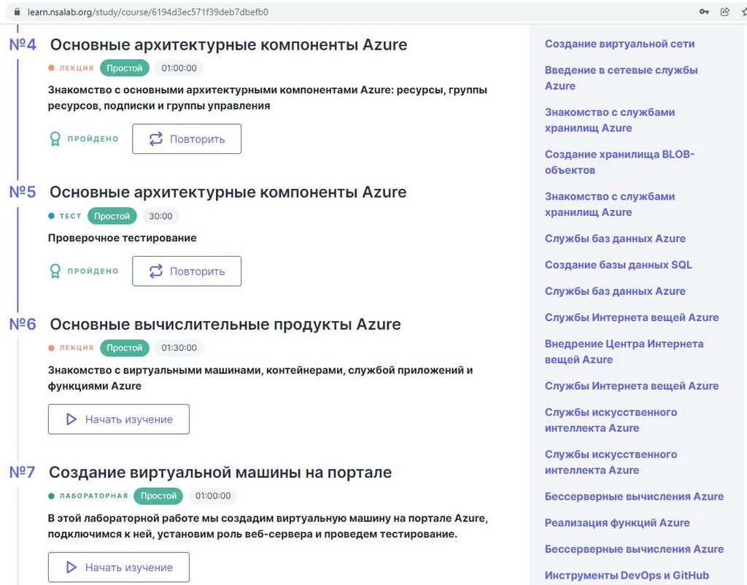Open second Бессерверные вычисления Azure link

click(634, 549)
